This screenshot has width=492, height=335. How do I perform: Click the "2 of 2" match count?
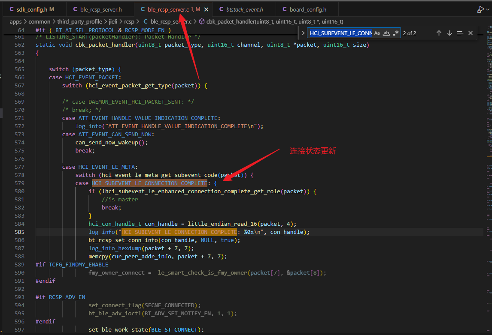click(410, 33)
